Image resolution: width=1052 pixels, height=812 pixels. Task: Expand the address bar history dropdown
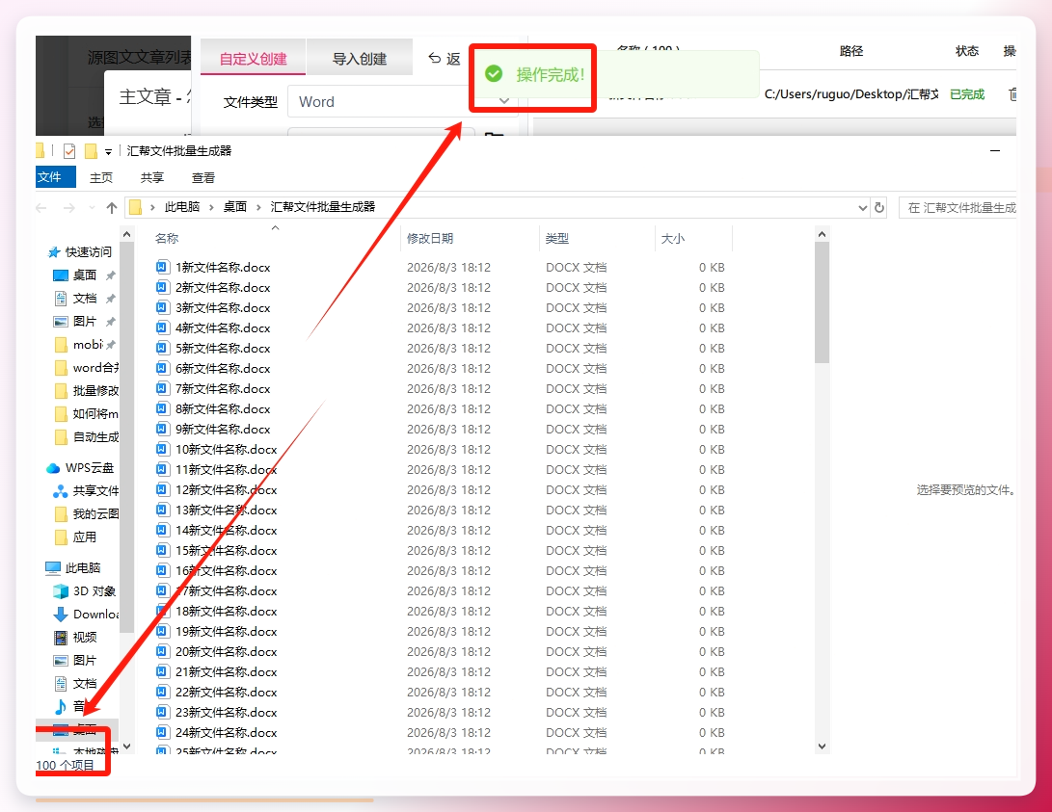tap(863, 208)
